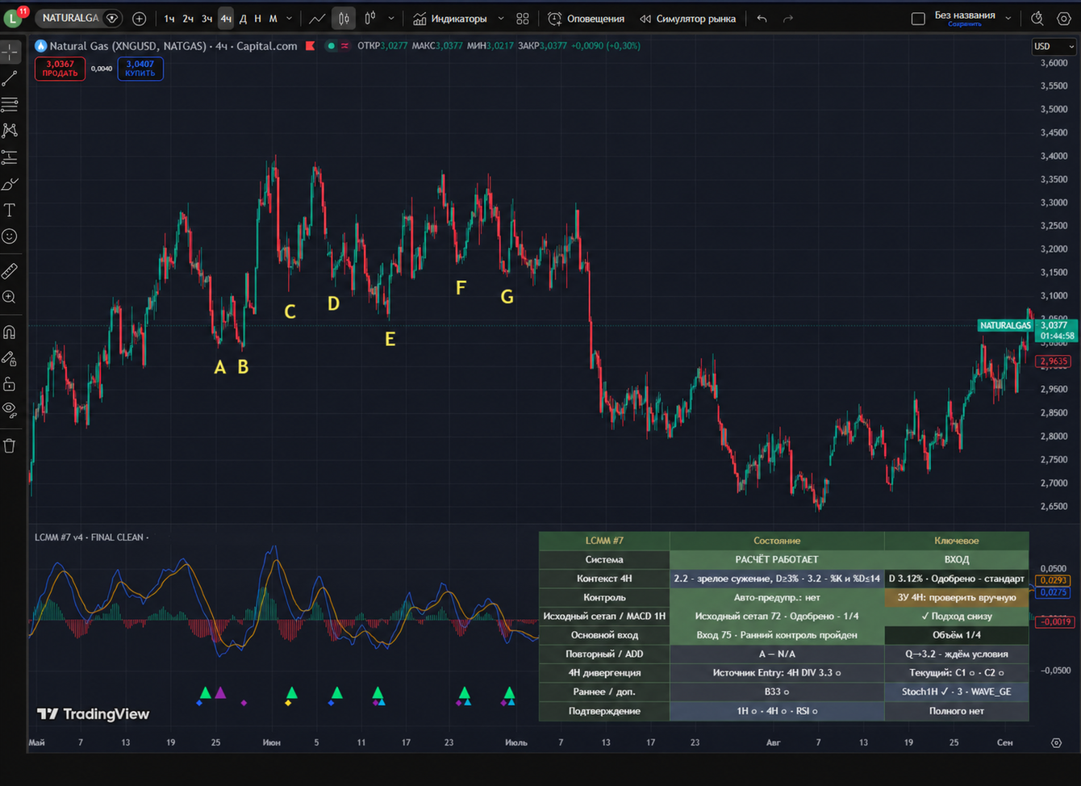This screenshot has width=1081, height=786.
Task: Select the active 4ч timeframe
Action: (226, 18)
